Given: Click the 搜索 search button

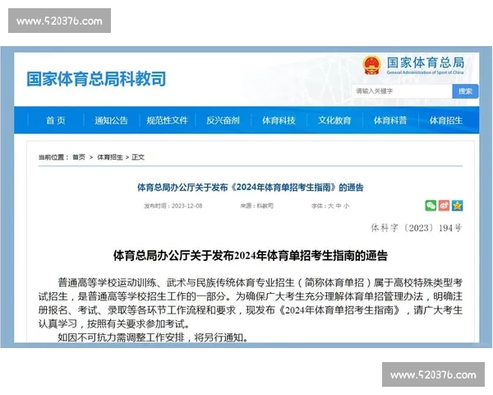Looking at the screenshot, I should point(465,91).
